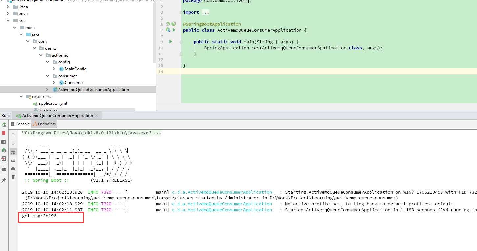Image resolution: width=477 pixels, height=251 pixels.
Task: Expand the .mvn folder
Action: coord(8,14)
